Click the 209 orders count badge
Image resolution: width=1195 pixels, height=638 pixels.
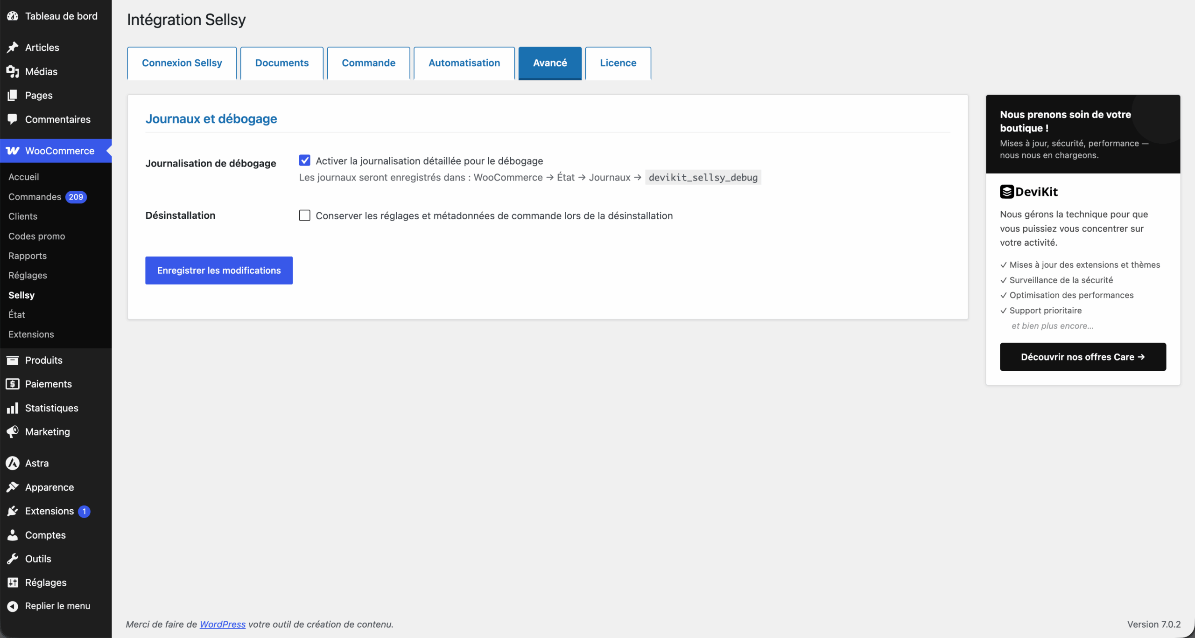click(x=76, y=197)
